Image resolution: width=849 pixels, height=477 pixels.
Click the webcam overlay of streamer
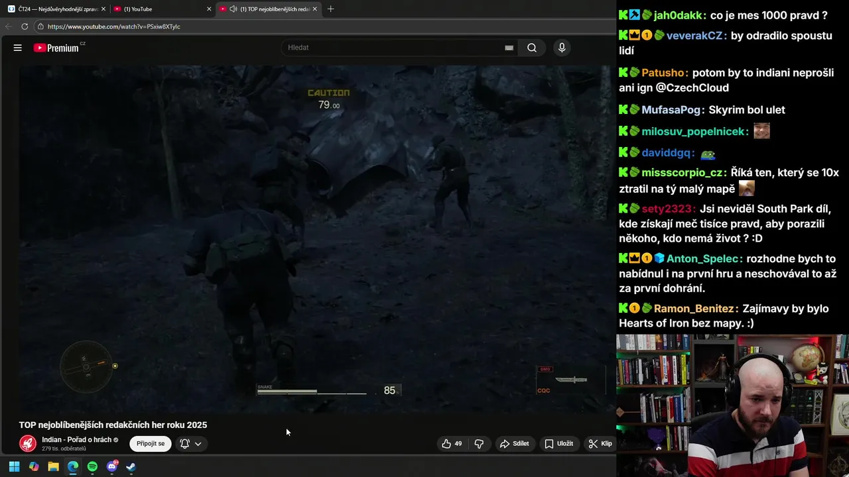[x=732, y=405]
